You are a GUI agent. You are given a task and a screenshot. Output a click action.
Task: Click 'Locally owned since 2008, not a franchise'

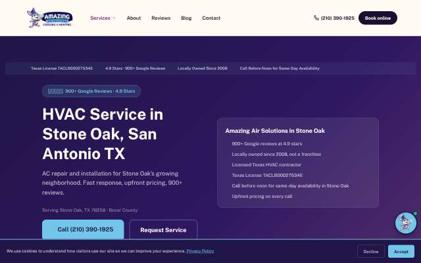pyautogui.click(x=276, y=154)
